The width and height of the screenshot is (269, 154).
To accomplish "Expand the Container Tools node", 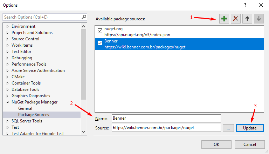I will coord(7,83).
